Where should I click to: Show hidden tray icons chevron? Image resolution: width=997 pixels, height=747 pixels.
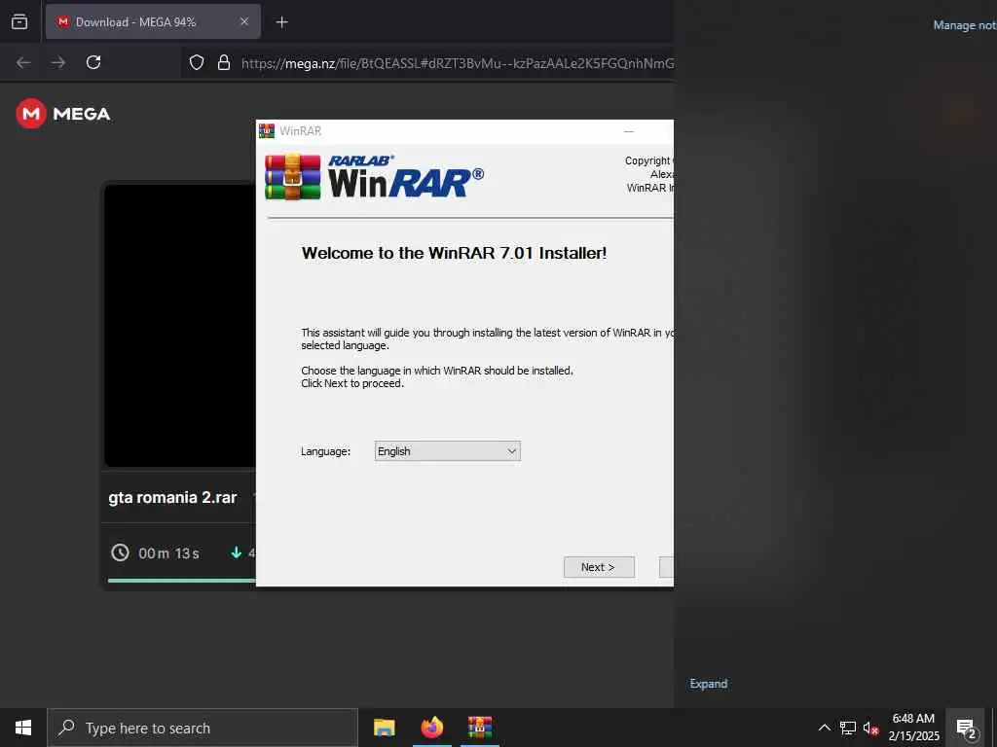tap(824, 728)
